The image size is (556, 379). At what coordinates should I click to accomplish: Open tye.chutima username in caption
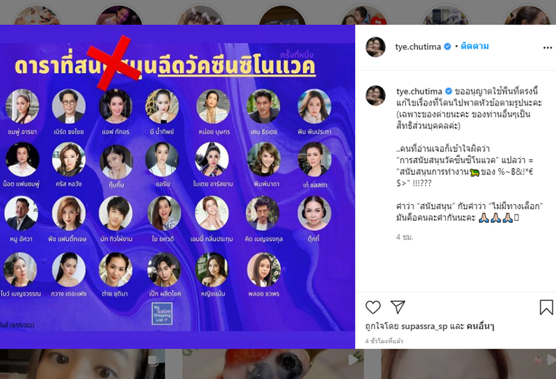coord(419,92)
